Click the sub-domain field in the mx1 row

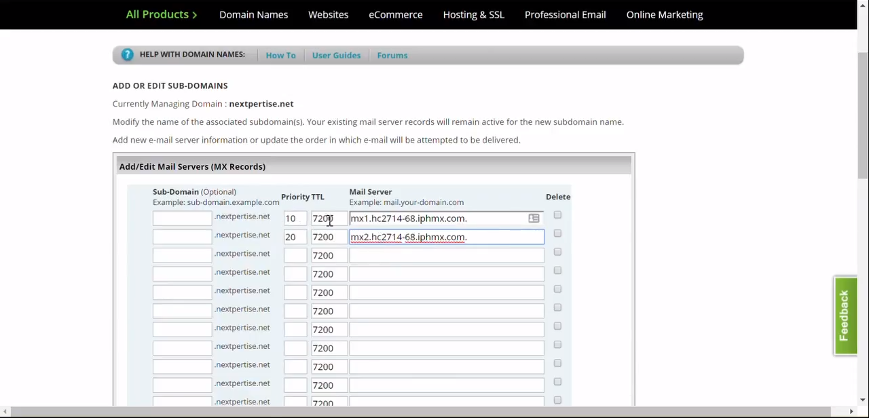182,218
